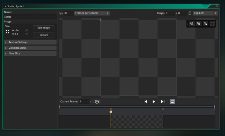Image resolution: width=225 pixels, height=136 pixels.
Task: Jump to the last frame
Action: [163, 101]
